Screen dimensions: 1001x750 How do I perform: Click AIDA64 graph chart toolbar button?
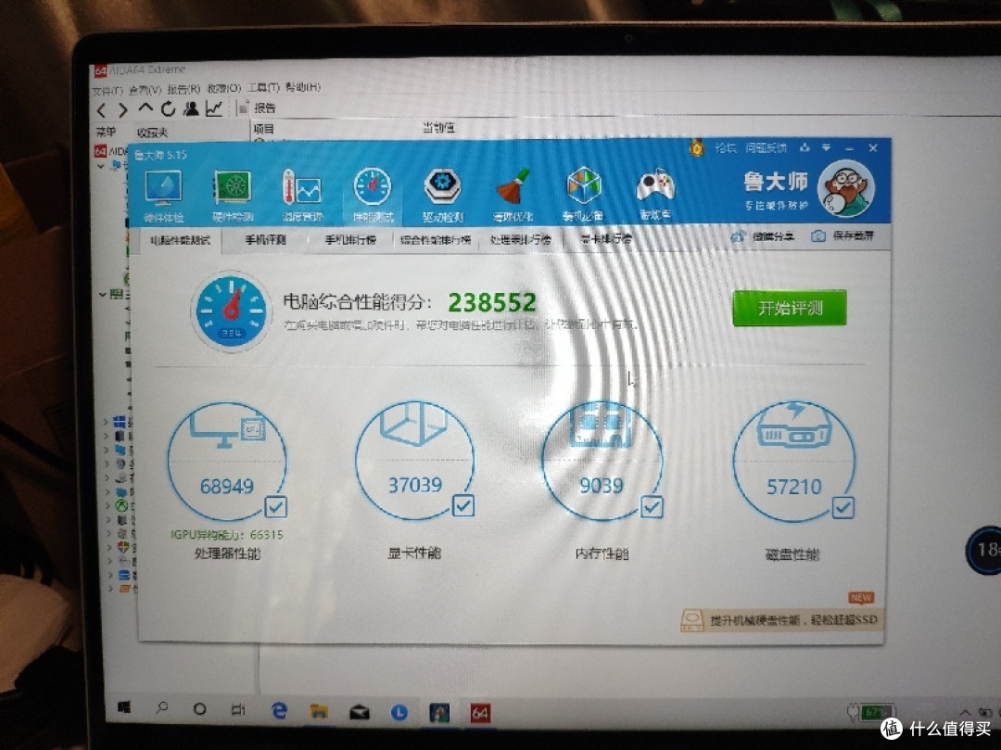tap(214, 108)
